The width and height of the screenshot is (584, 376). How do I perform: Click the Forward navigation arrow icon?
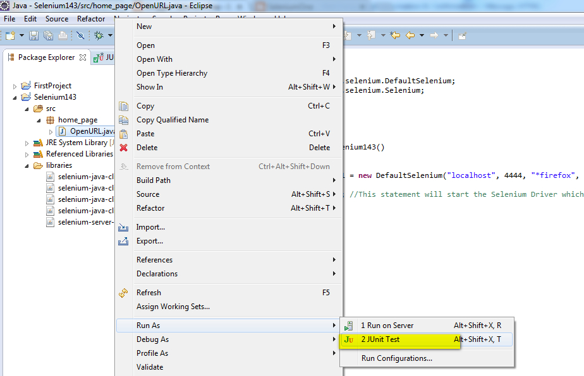[x=434, y=35]
